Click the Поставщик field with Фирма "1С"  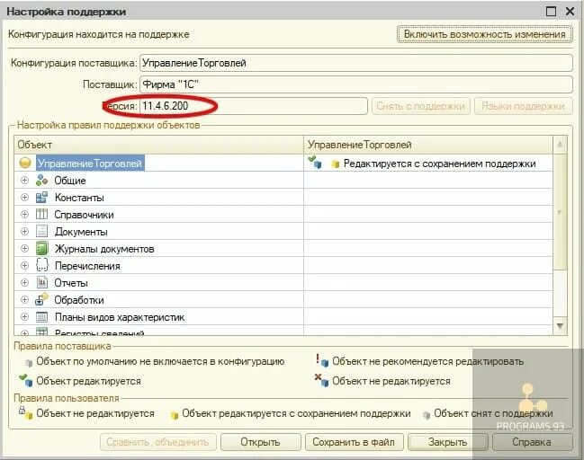pos(356,84)
